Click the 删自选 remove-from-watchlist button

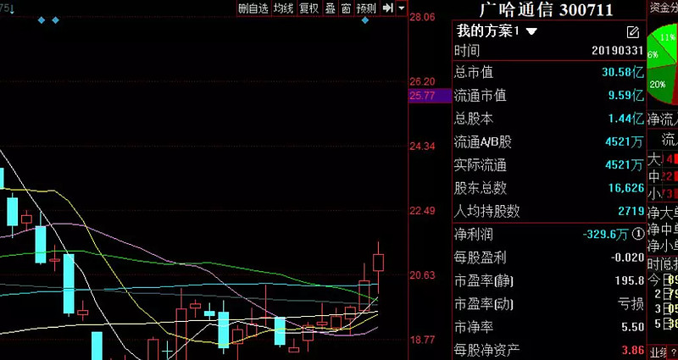253,8
